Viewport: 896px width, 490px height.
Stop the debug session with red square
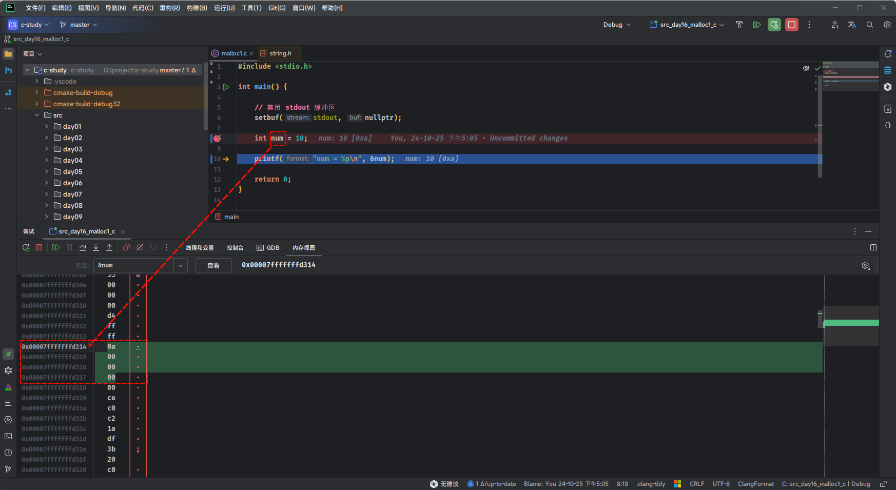pyautogui.click(x=792, y=25)
